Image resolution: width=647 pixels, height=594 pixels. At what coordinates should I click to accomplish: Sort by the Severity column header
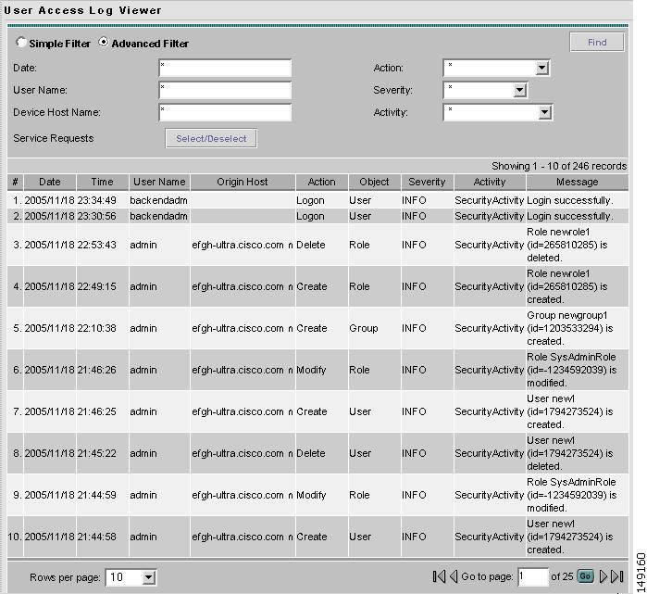pyautogui.click(x=427, y=182)
